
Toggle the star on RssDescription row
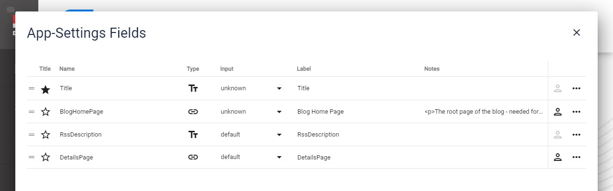click(45, 135)
